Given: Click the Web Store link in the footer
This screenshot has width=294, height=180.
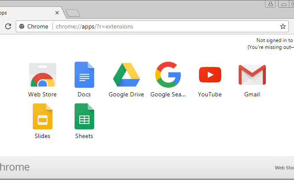Looking at the screenshot, I should 284,168.
